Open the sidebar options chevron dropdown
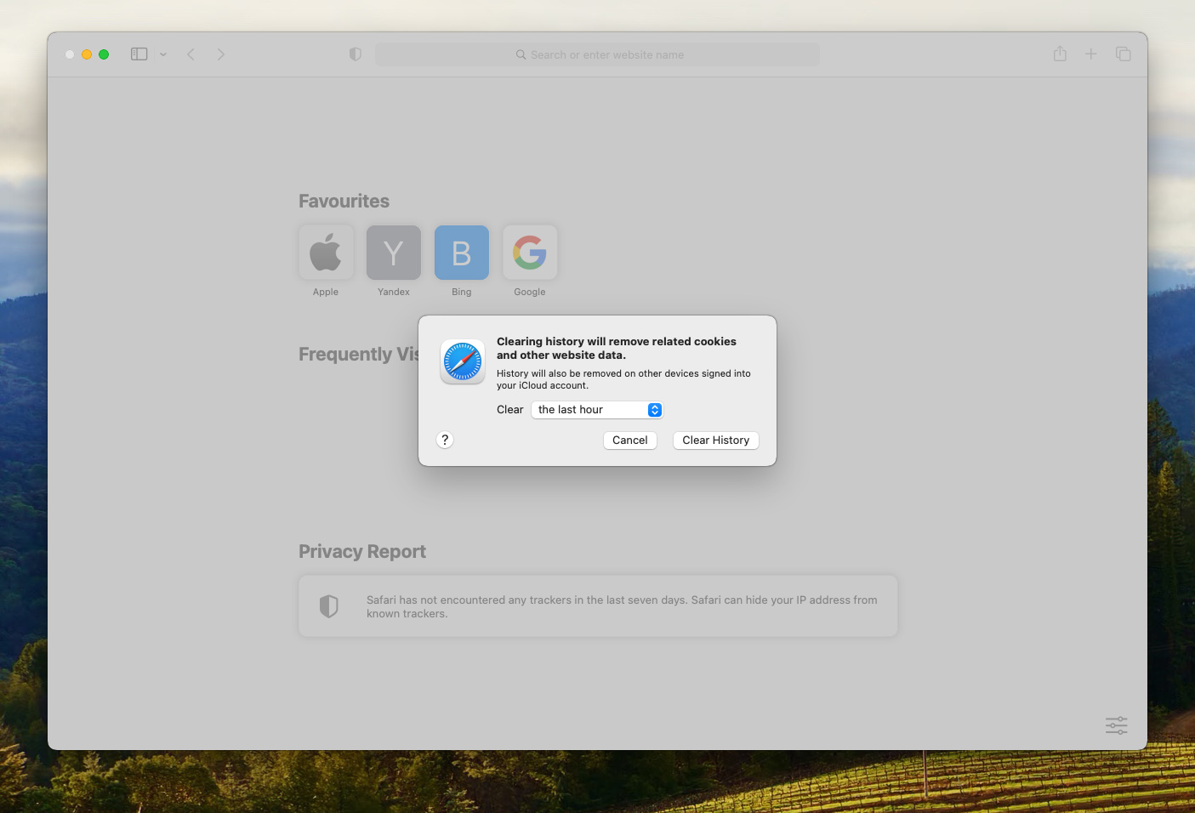Image resolution: width=1195 pixels, height=813 pixels. [163, 54]
